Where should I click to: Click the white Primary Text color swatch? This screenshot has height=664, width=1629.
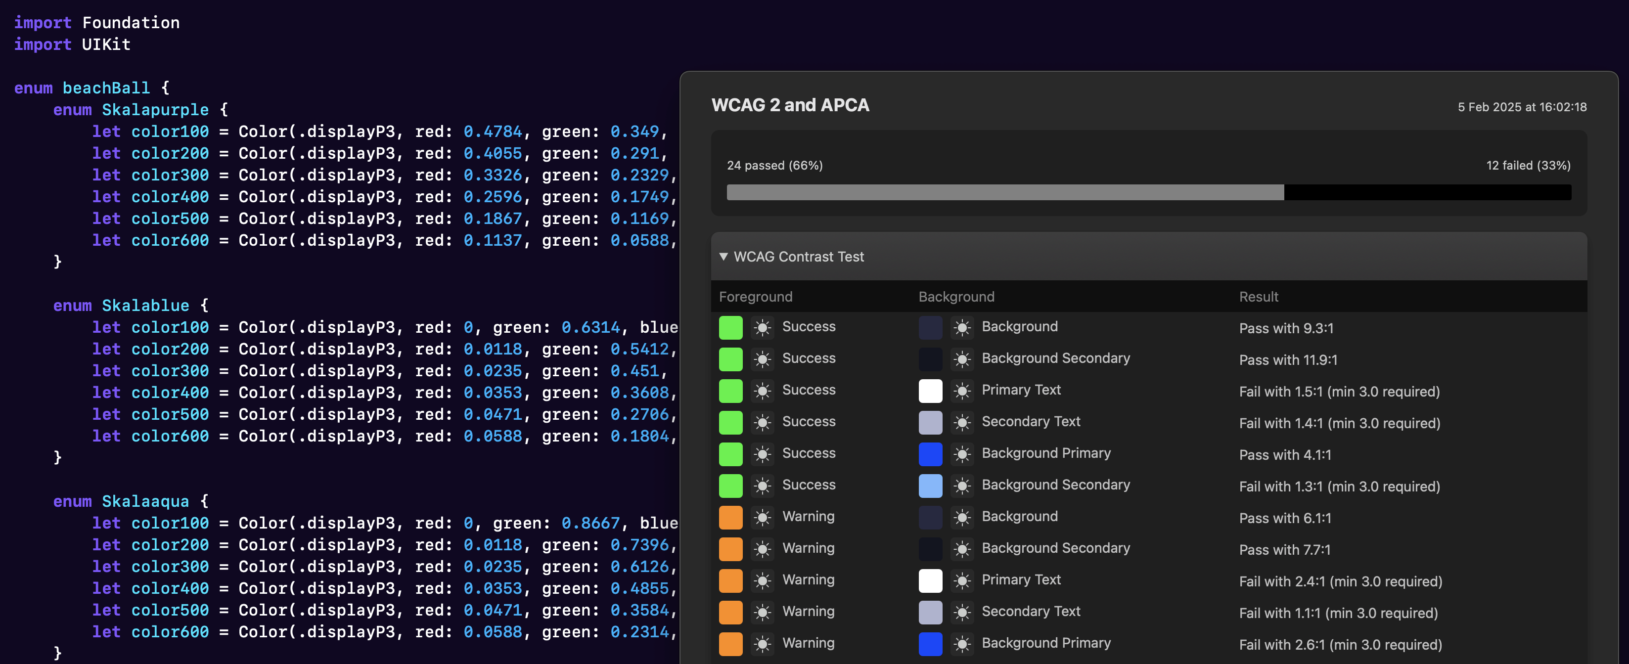coord(930,390)
